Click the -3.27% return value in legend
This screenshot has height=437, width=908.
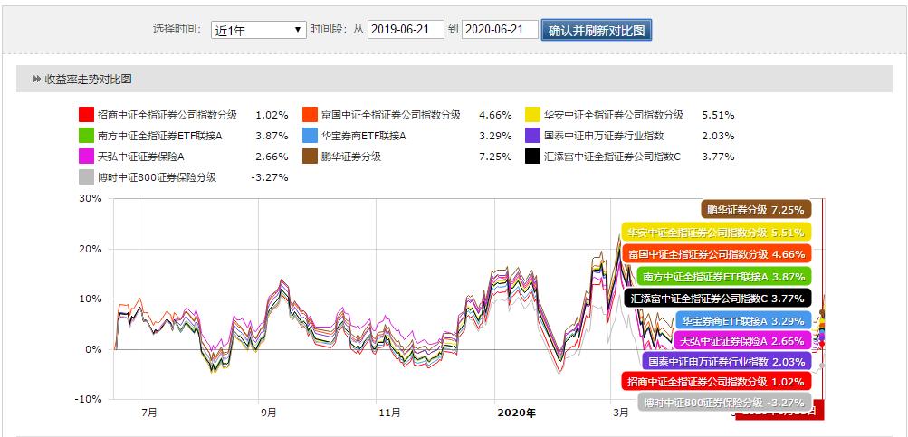coord(269,177)
